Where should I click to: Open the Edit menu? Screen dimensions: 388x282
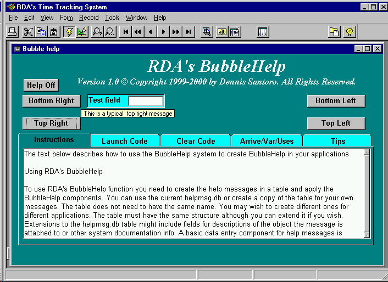(x=29, y=18)
